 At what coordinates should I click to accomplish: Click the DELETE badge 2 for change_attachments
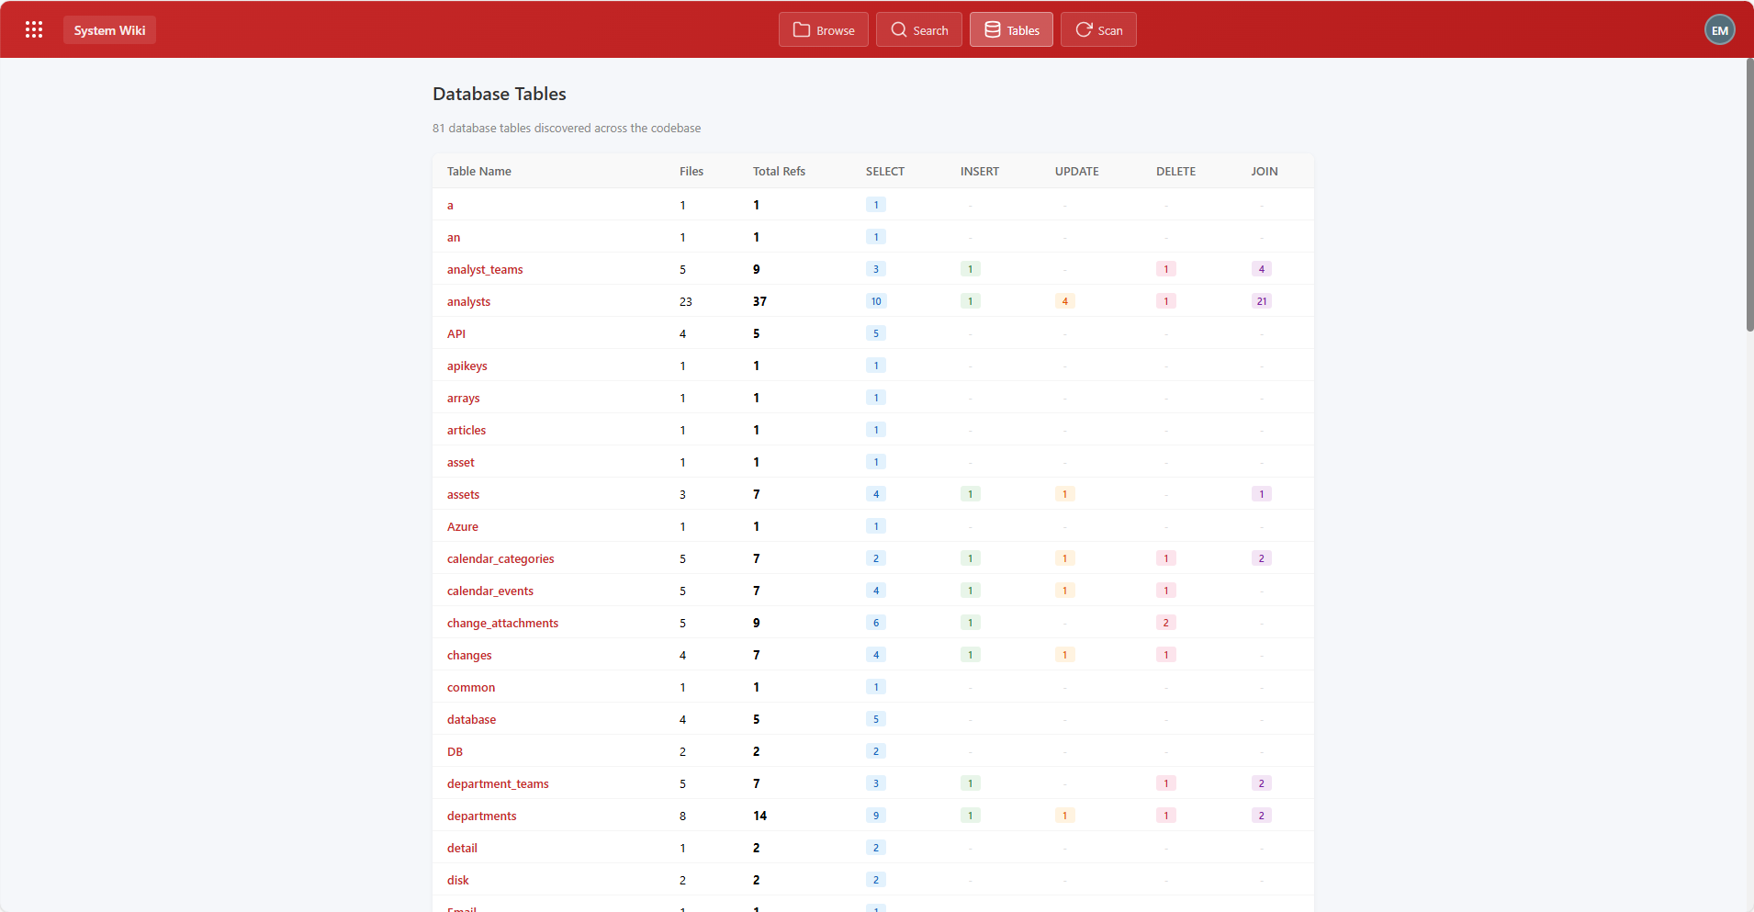(x=1165, y=623)
